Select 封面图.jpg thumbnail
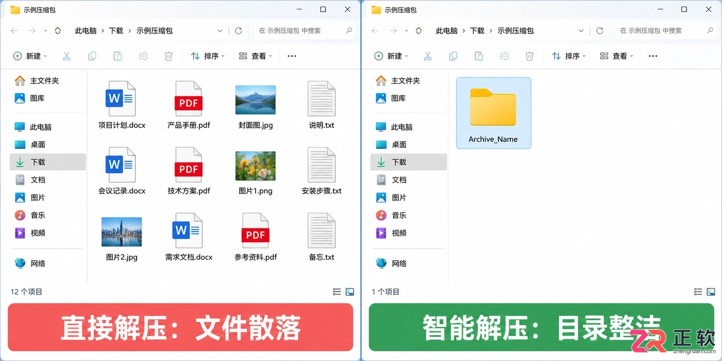722x361 pixels. [x=256, y=100]
